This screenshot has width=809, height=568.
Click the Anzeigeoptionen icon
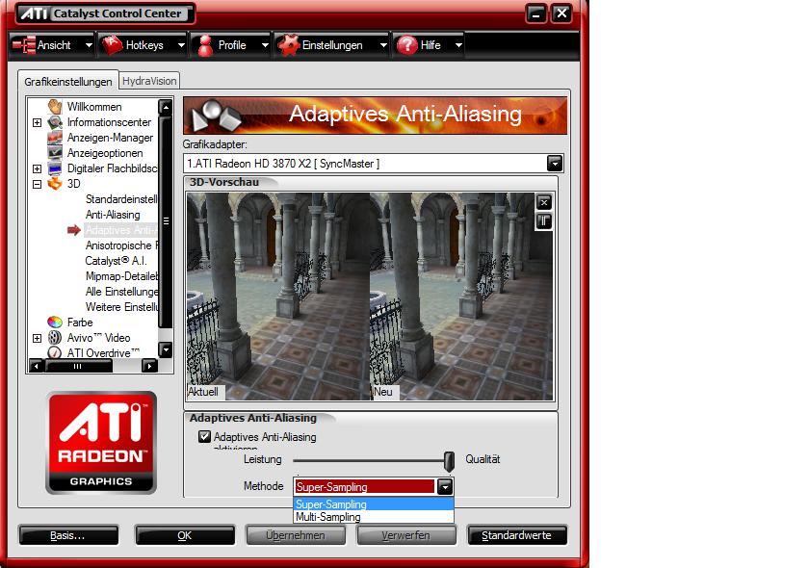[x=55, y=153]
